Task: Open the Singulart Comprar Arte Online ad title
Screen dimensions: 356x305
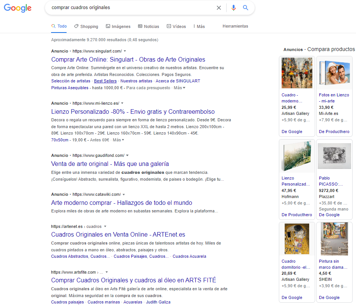Action: [128, 59]
